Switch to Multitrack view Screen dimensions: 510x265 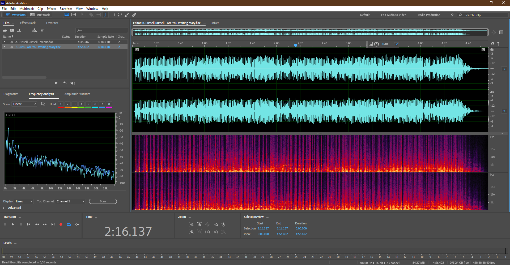40,15
